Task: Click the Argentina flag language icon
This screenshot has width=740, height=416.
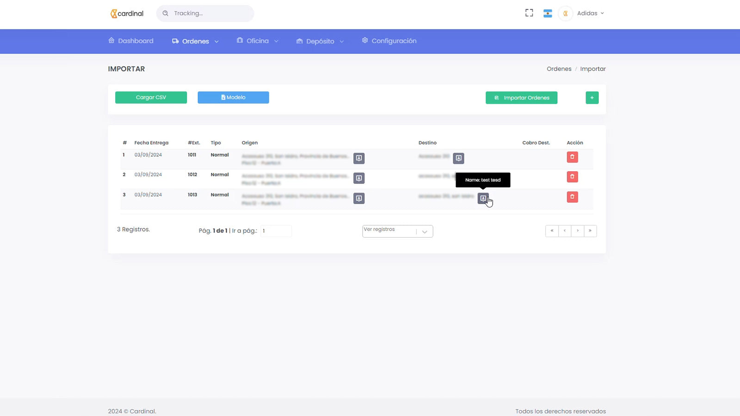Action: [x=548, y=13]
